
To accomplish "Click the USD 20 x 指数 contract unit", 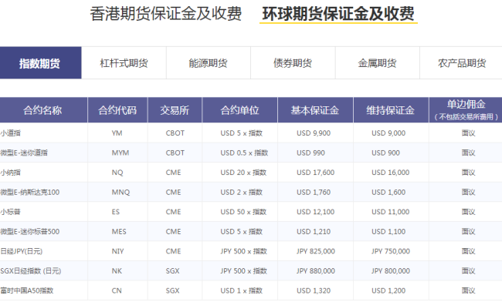I will 243,173.
